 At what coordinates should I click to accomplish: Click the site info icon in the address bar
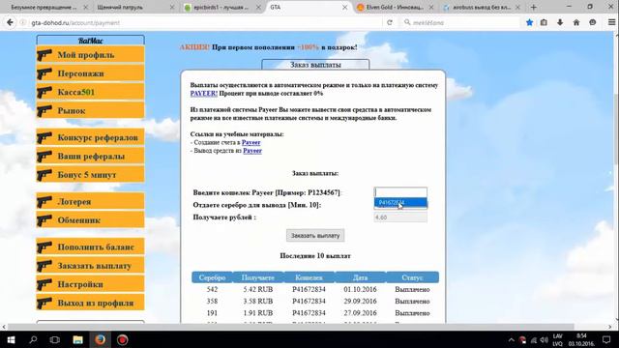[23, 23]
